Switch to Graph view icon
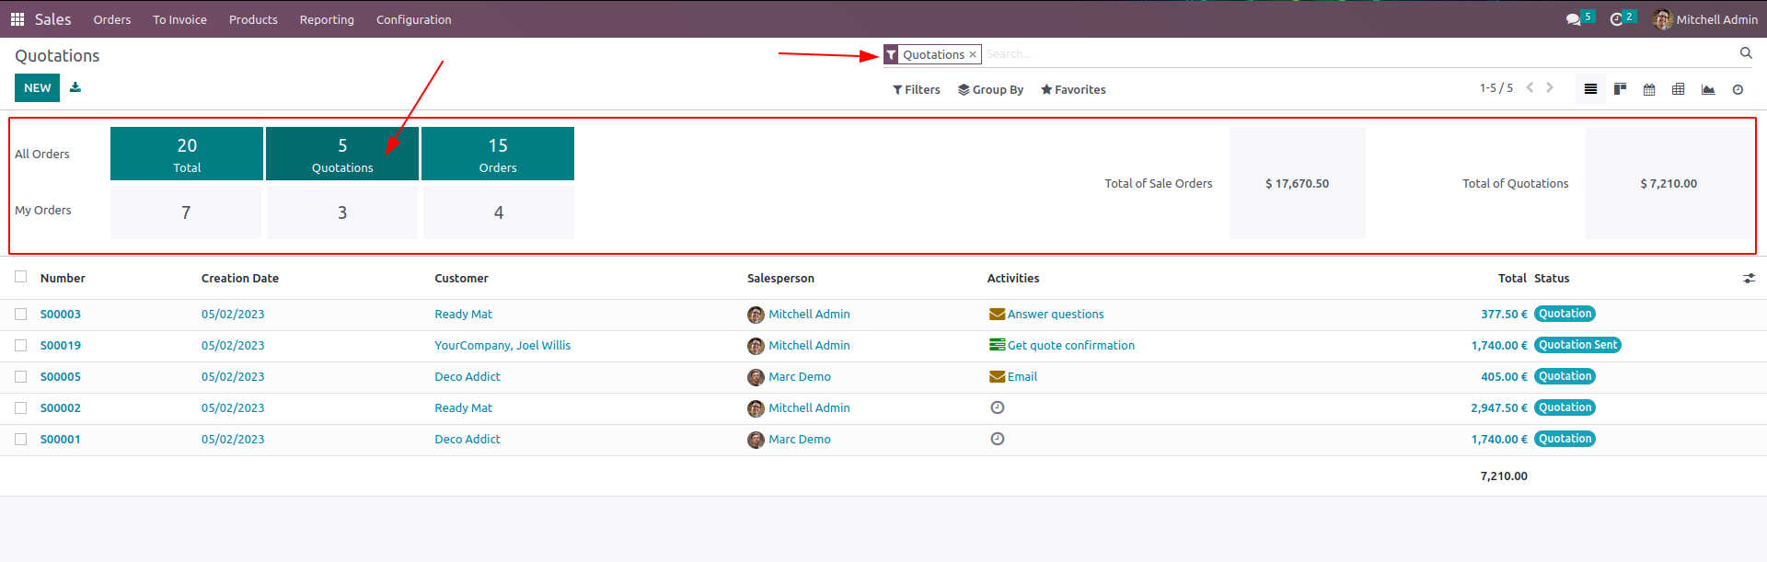The image size is (1767, 562). click(x=1708, y=89)
